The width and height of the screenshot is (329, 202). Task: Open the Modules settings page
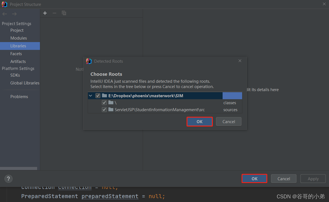(18, 38)
